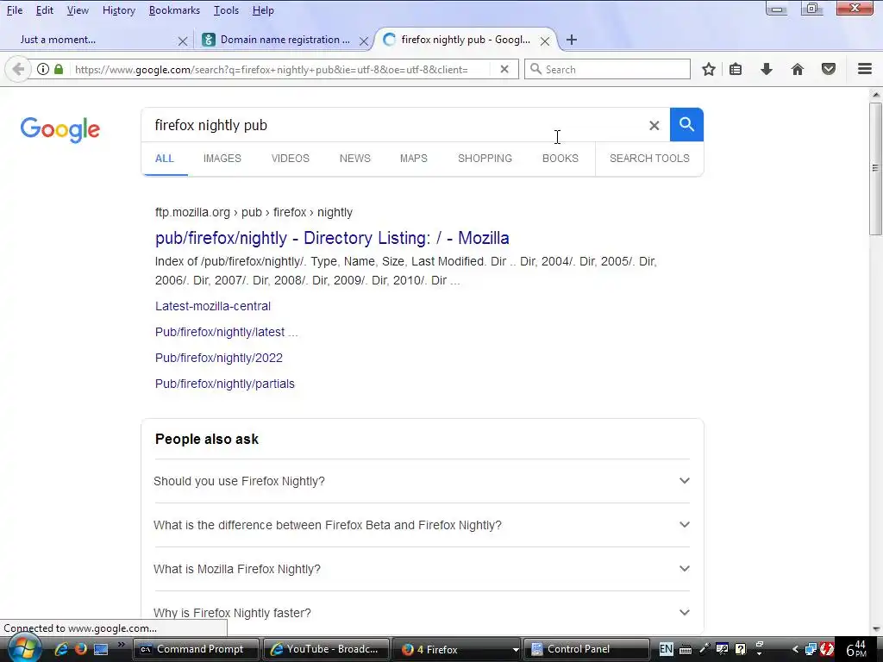This screenshot has height=662, width=883.
Task: Open the Pub/firefox/nightly/2022 sitelink
Action: tap(219, 358)
